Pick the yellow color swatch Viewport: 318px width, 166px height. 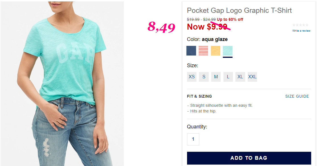coord(216,51)
